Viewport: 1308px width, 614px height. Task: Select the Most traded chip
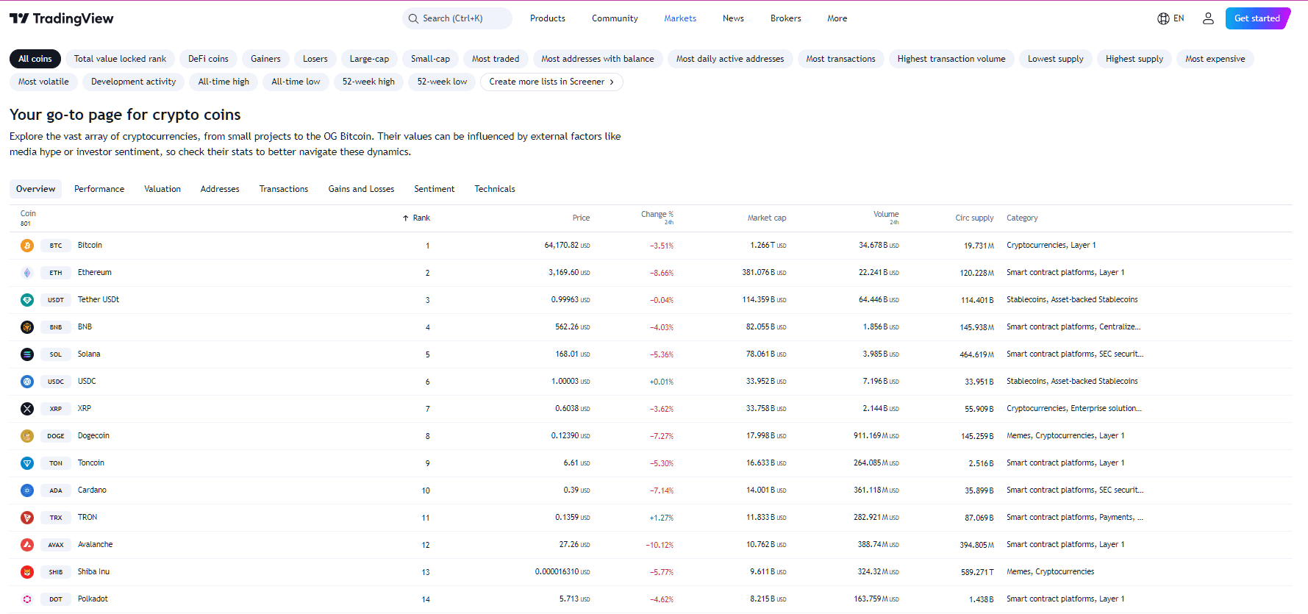(496, 59)
